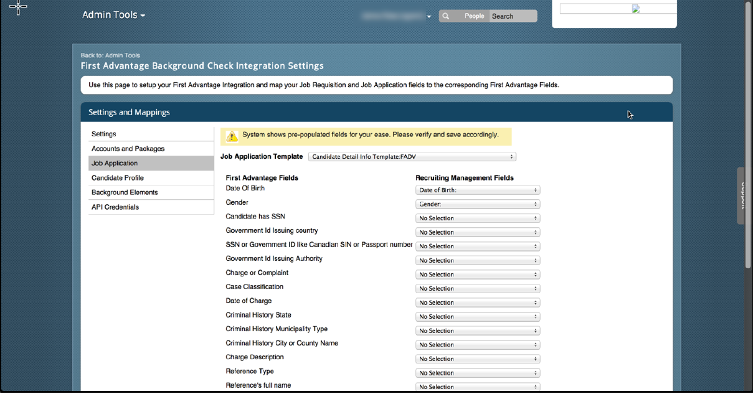
Task: Click the yellow warning icon
Action: coord(232,136)
